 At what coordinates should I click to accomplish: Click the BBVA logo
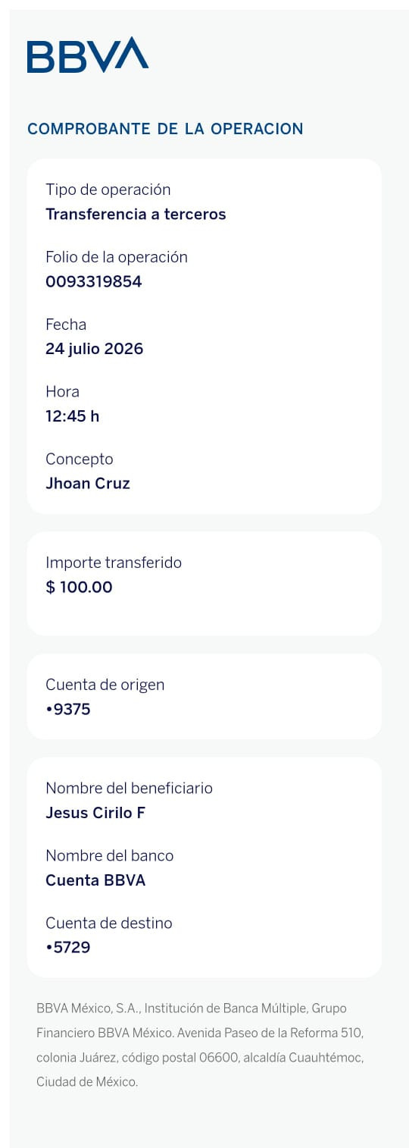coord(88,55)
